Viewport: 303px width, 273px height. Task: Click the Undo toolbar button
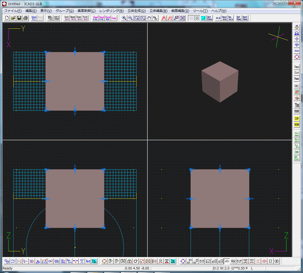(x=34, y=18)
